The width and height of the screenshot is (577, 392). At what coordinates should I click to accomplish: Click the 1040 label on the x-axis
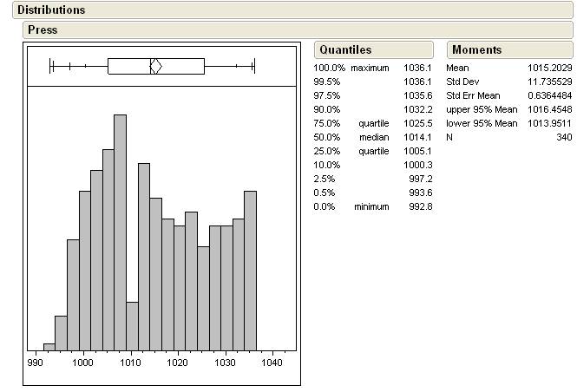click(x=272, y=363)
